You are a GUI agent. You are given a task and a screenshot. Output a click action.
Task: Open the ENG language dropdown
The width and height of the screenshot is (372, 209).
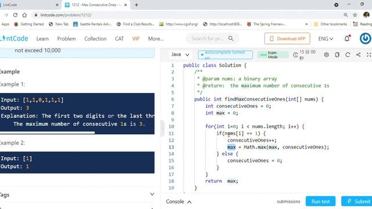tap(325, 39)
